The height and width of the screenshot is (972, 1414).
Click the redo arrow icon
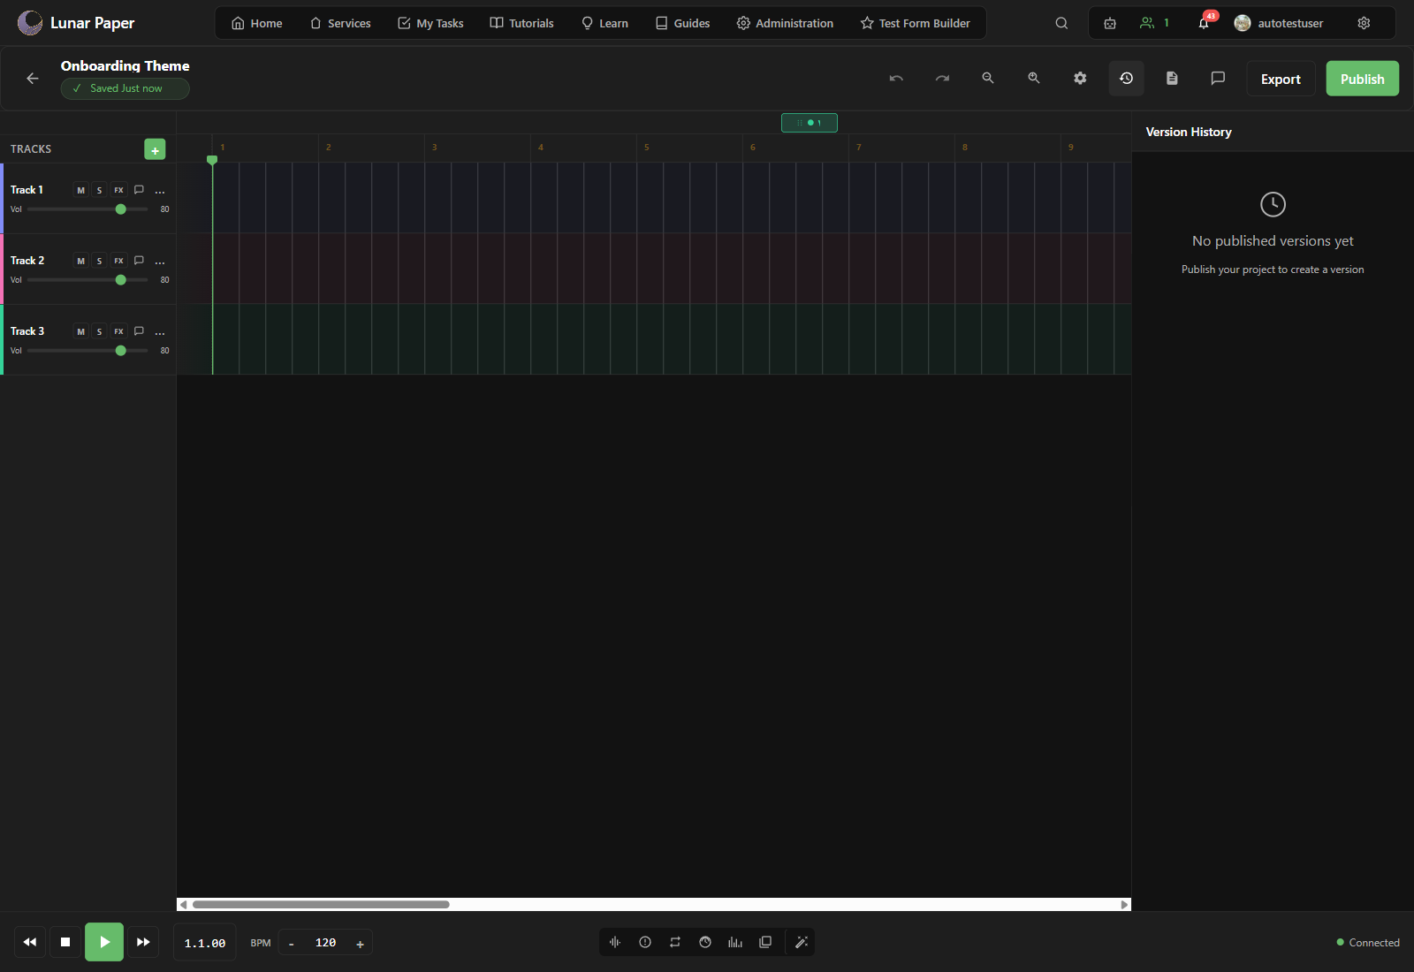pyautogui.click(x=942, y=79)
